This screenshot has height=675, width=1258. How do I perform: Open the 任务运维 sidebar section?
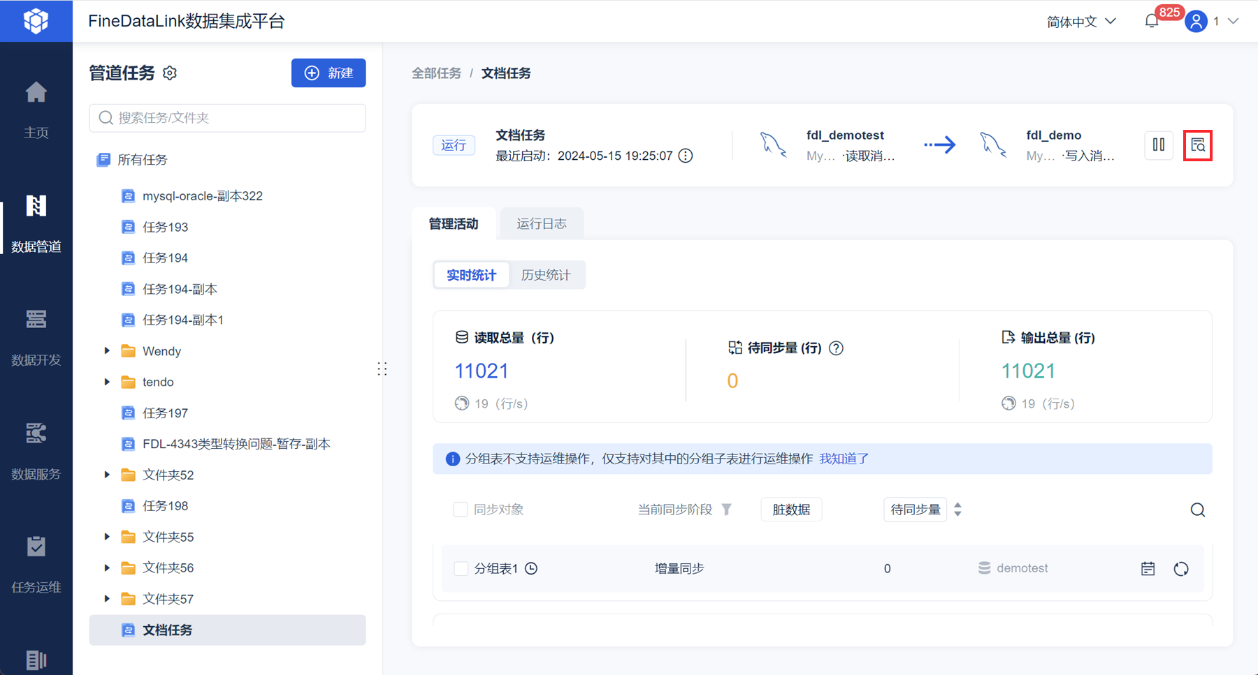pyautogui.click(x=36, y=565)
